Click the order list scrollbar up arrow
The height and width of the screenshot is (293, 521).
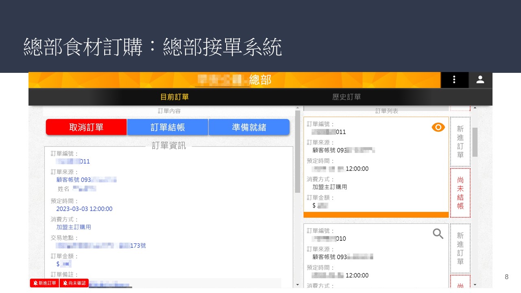(475, 108)
